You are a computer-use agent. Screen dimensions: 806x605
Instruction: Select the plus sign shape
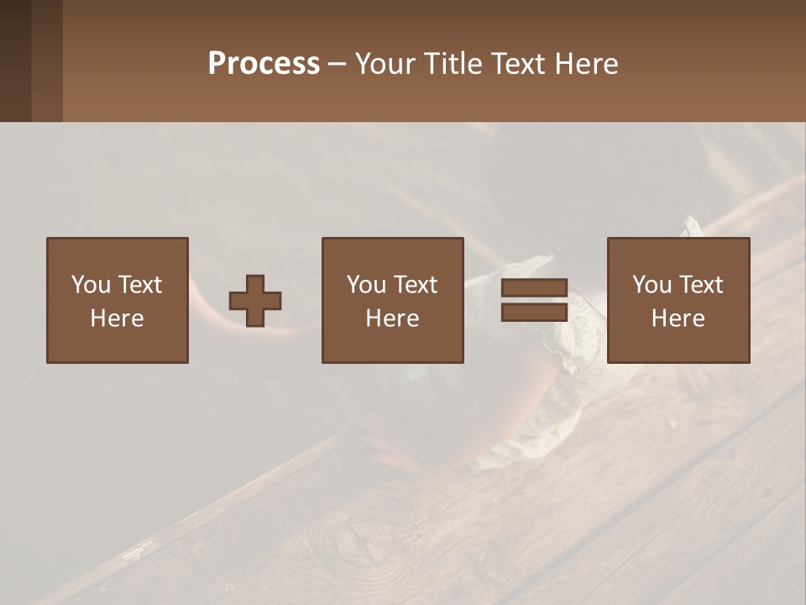pos(255,301)
